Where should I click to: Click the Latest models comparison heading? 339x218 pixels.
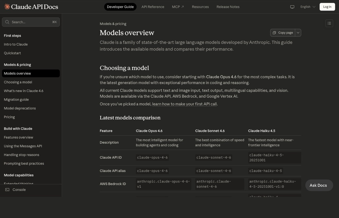click(130, 118)
